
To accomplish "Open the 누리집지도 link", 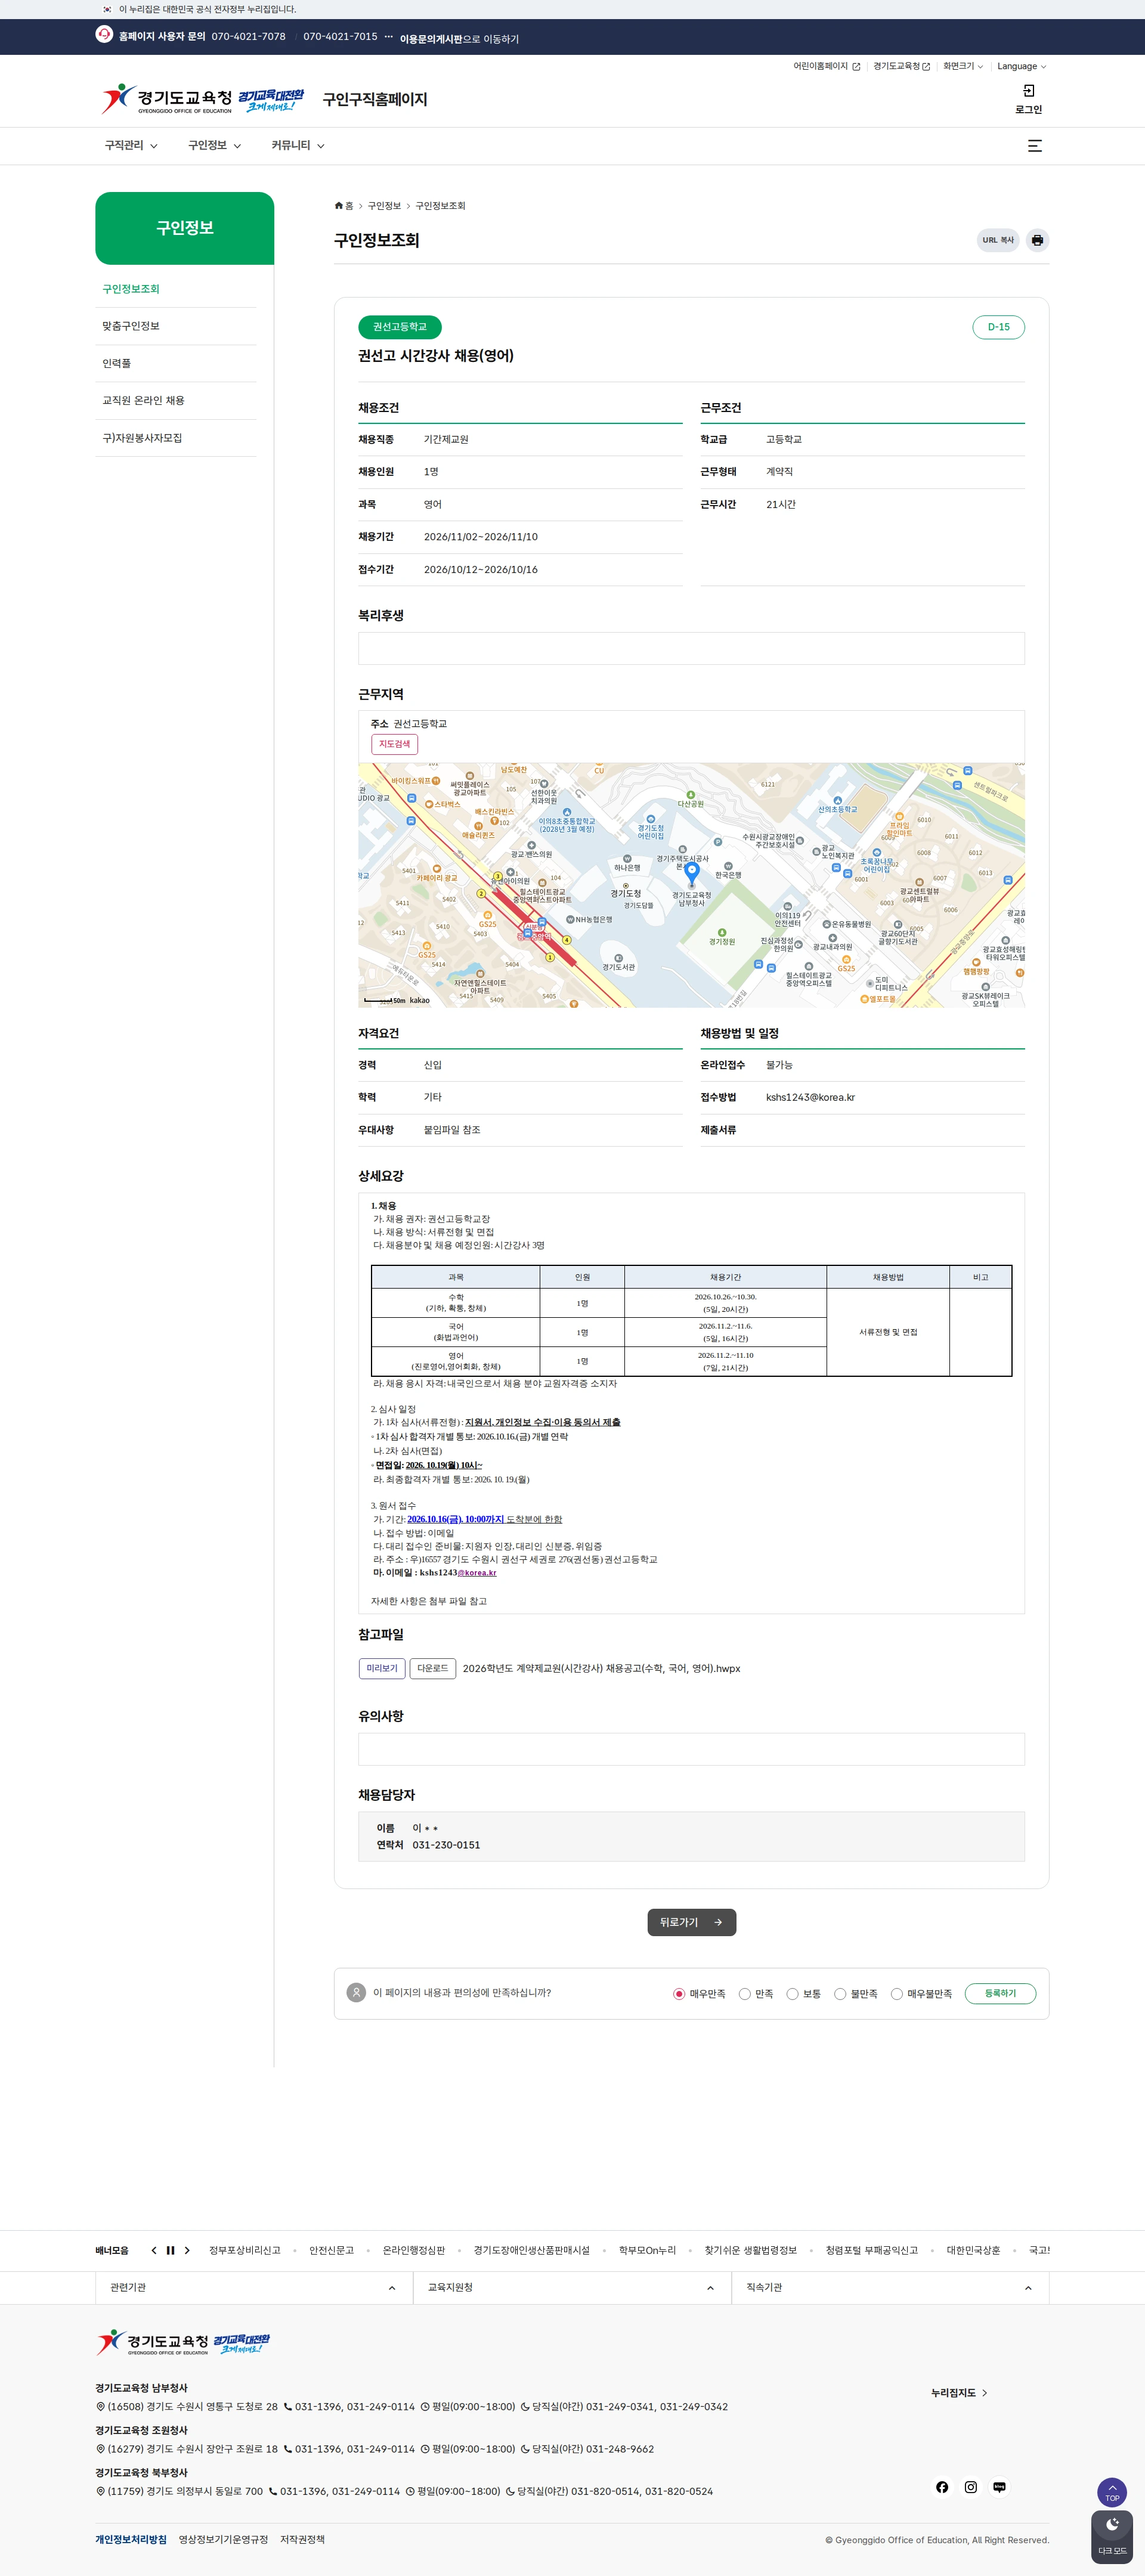I will 959,2393.
